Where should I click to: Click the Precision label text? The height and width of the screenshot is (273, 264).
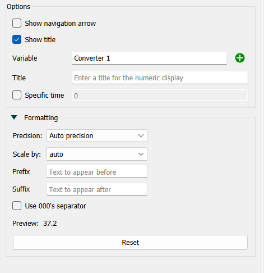tap(27, 136)
